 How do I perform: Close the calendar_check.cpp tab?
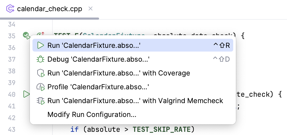[x=91, y=9]
